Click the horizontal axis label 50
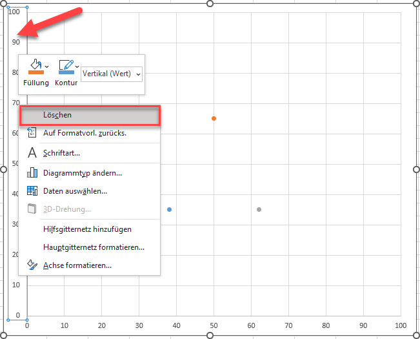The height and width of the screenshot is (339, 420). (x=214, y=325)
